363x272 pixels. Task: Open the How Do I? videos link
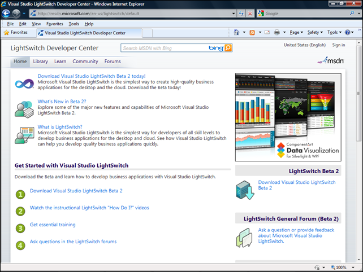coord(89,208)
